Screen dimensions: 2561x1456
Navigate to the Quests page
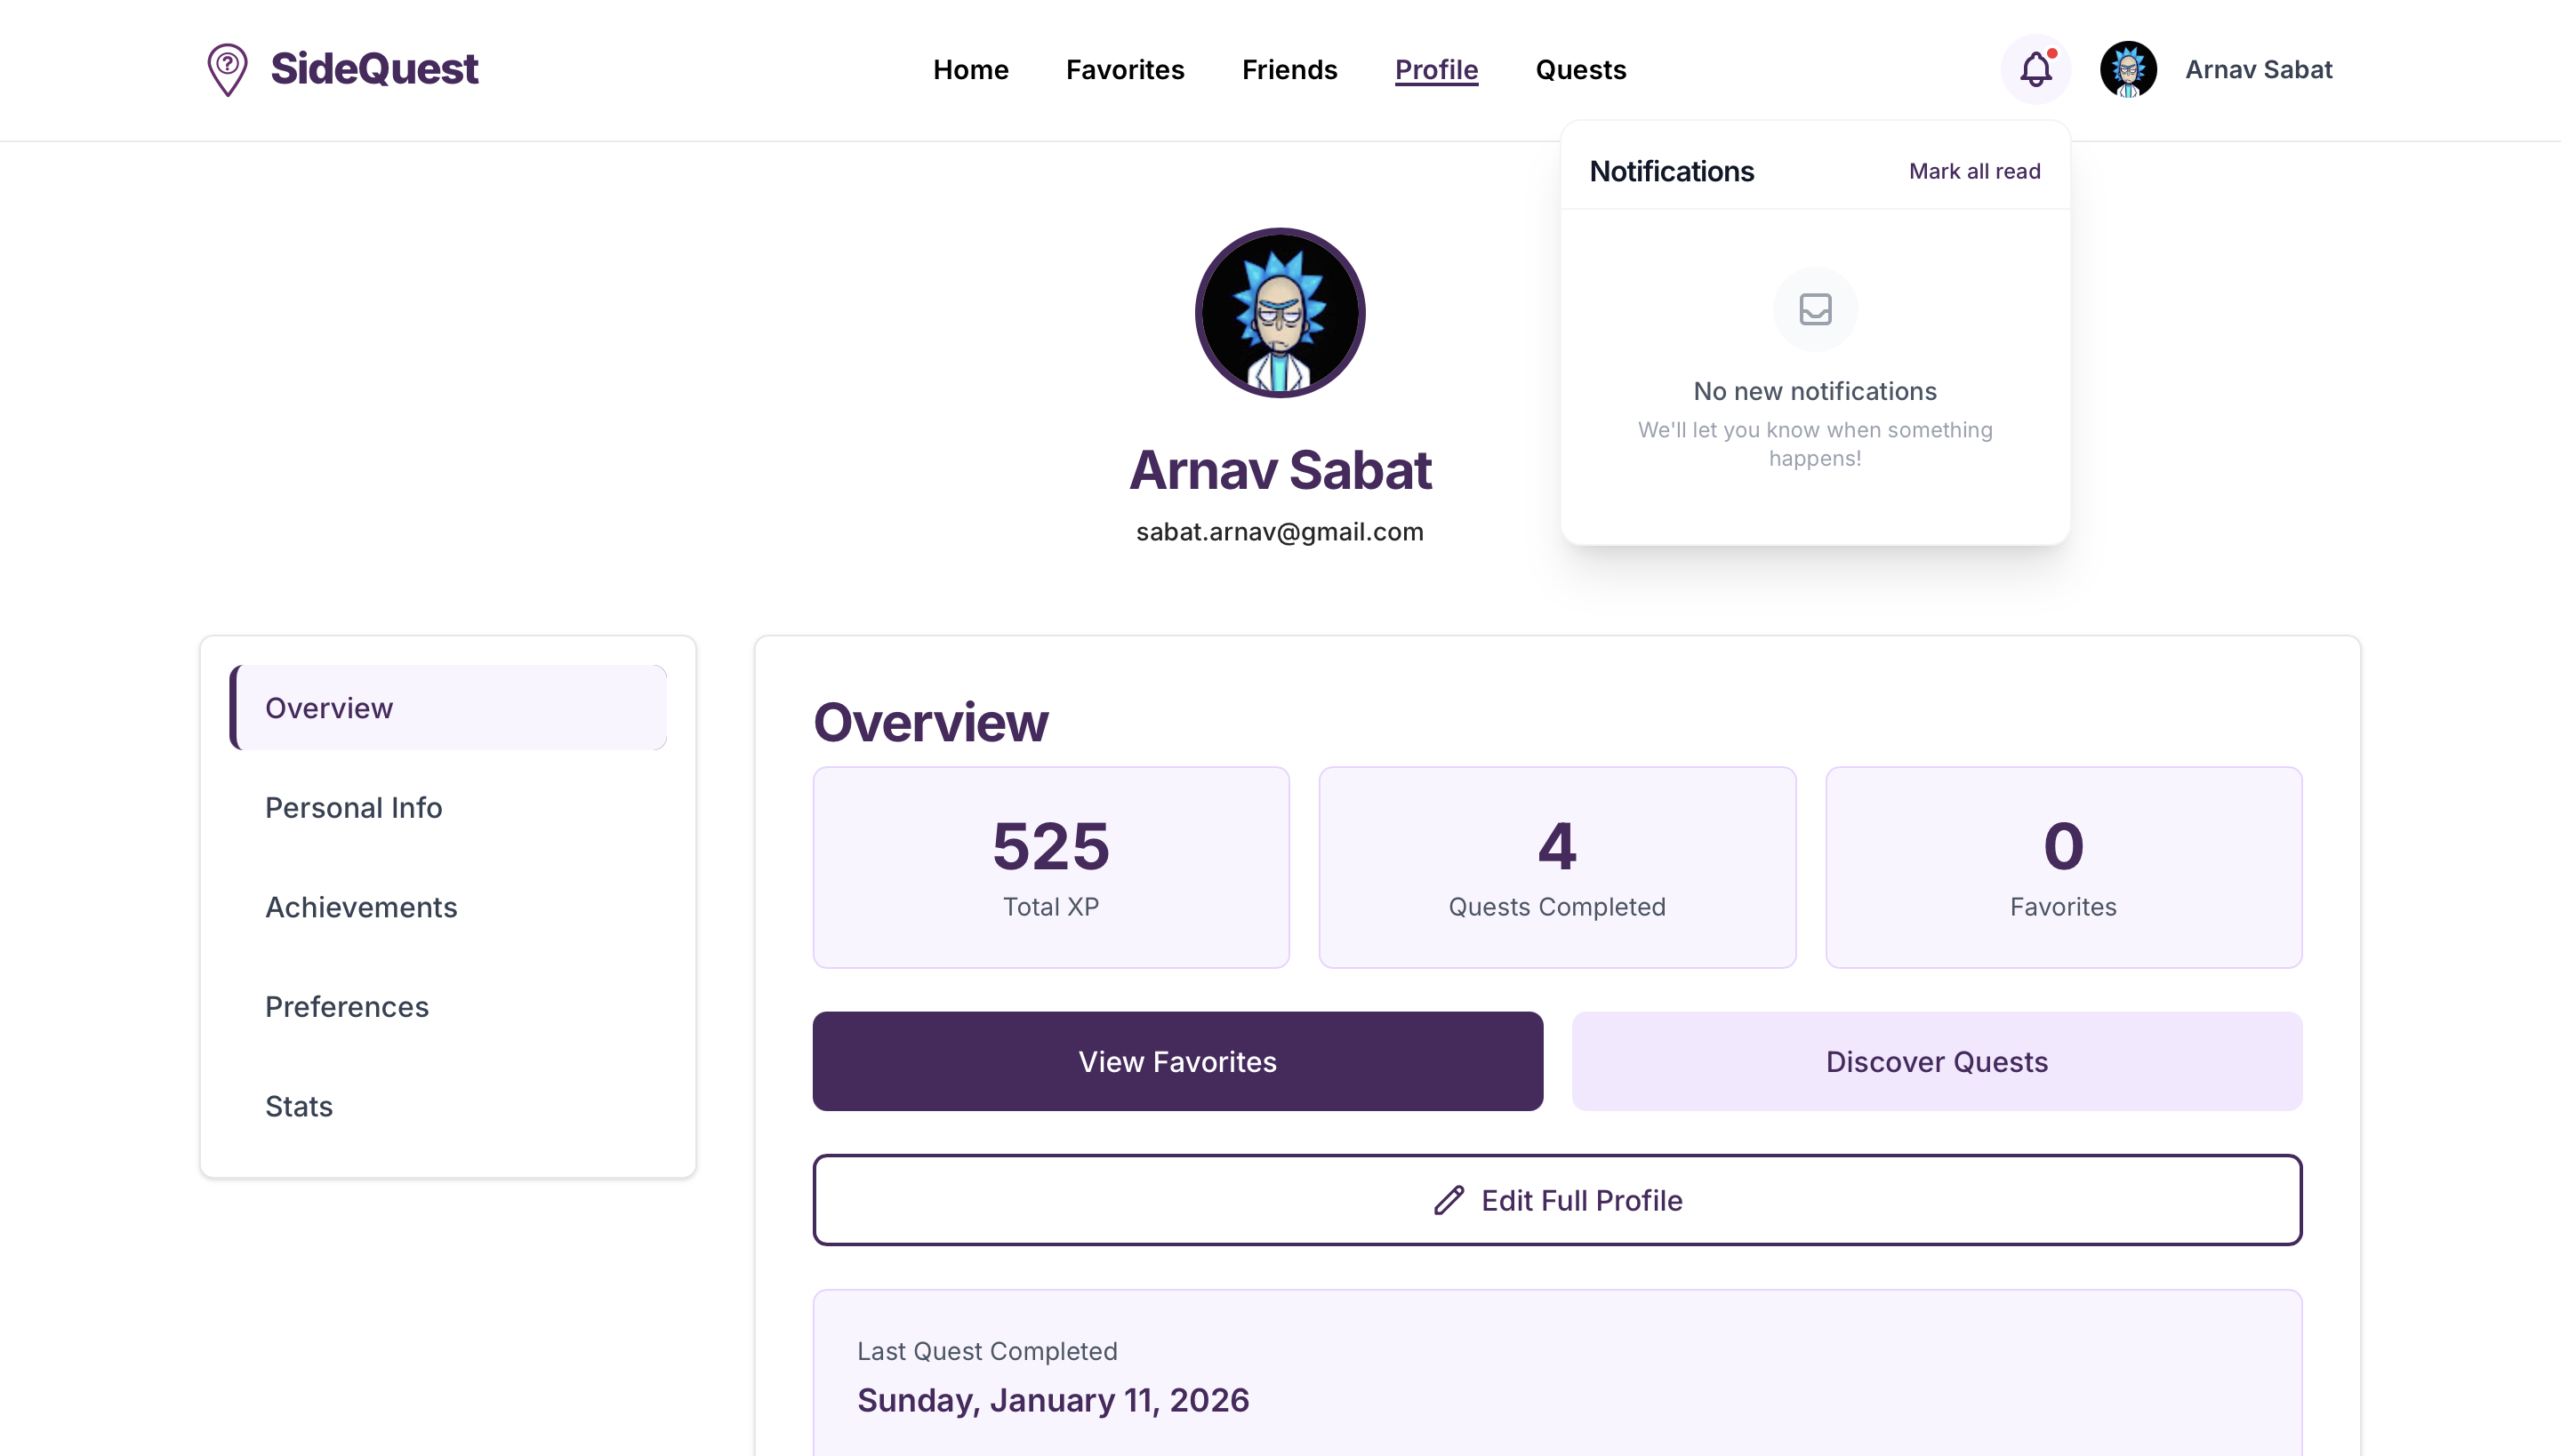pos(1581,69)
